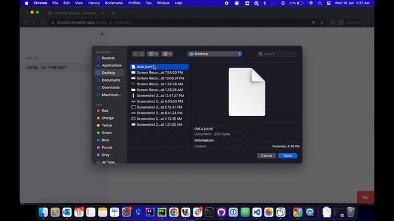Select Desktop in the sidebar
Screen dimensions: 394x221
108,72
